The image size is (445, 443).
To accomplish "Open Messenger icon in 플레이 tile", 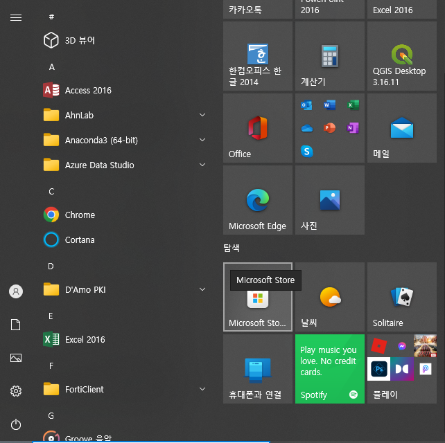I will [402, 346].
